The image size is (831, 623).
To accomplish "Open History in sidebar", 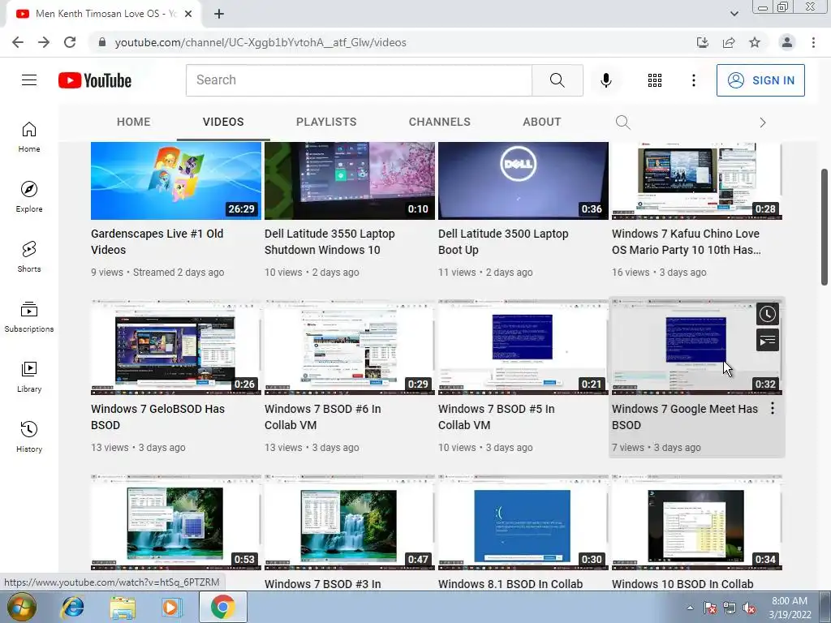I will (x=29, y=436).
